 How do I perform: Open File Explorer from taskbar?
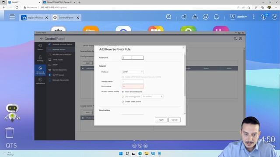(x=147, y=154)
